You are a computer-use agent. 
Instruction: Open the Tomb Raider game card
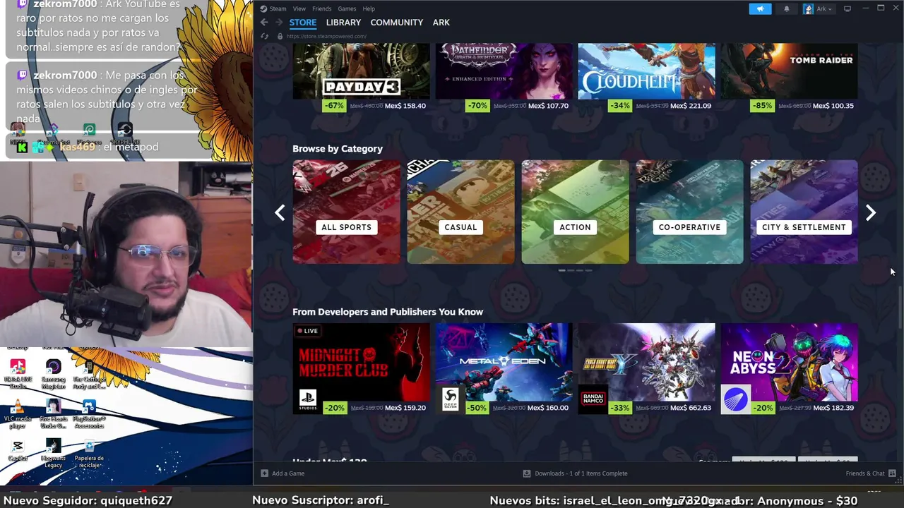[x=789, y=71]
